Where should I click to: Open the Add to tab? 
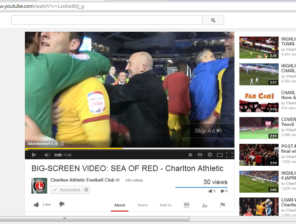(x=165, y=205)
